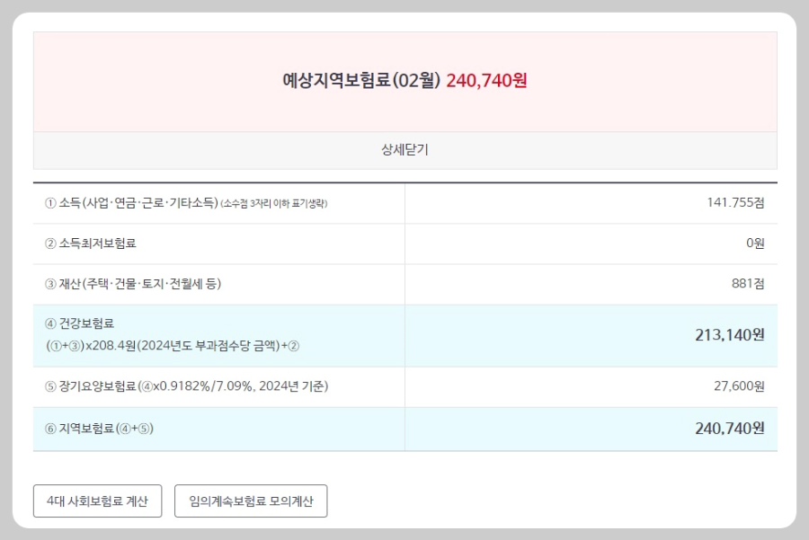The height and width of the screenshot is (540, 809).
Task: Open 임의계속보험료 모의계산 button
Action: [251, 500]
